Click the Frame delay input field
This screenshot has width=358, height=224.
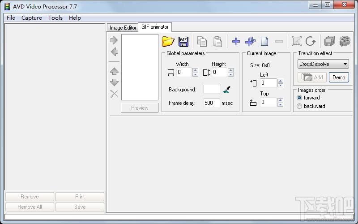coord(211,103)
